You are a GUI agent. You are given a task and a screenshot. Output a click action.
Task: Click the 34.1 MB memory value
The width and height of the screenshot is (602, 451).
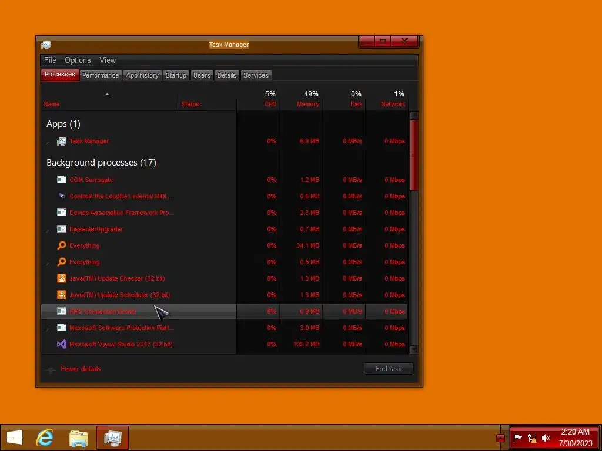coord(308,246)
